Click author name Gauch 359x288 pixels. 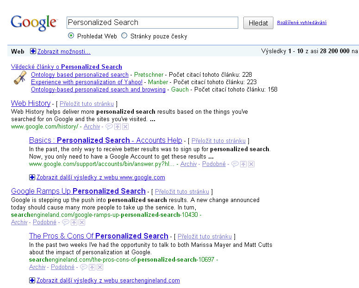[180, 89]
